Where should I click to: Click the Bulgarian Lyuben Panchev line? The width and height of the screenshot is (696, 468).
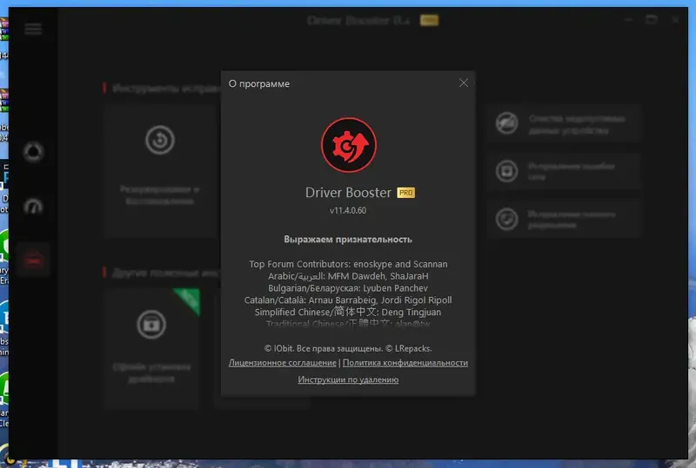(348, 288)
